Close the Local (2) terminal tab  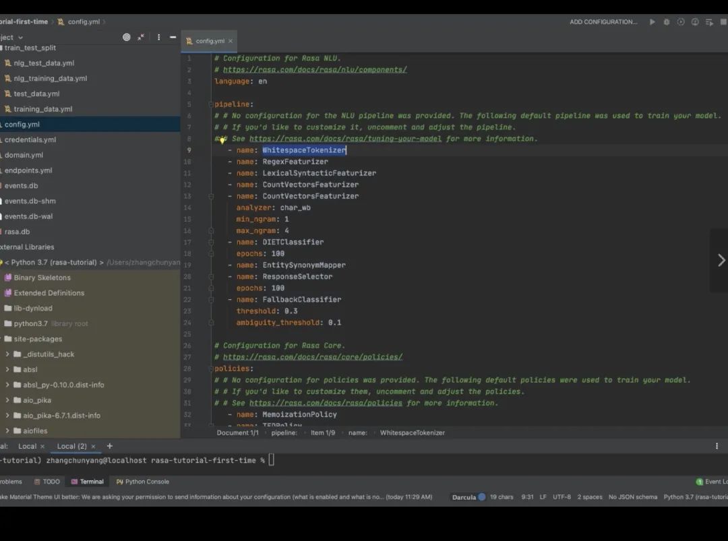93,447
